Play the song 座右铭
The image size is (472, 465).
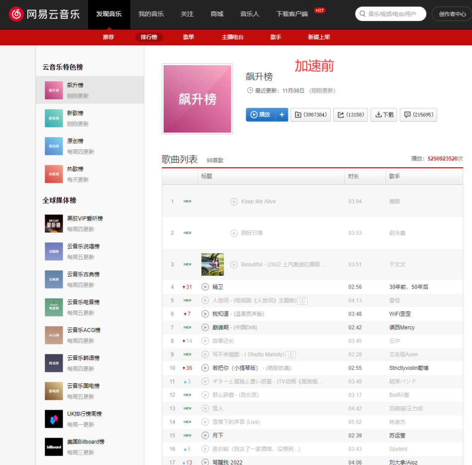(x=205, y=449)
